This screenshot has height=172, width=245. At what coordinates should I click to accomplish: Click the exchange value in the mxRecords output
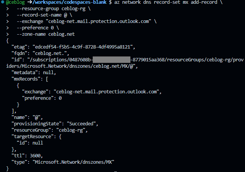106,91
